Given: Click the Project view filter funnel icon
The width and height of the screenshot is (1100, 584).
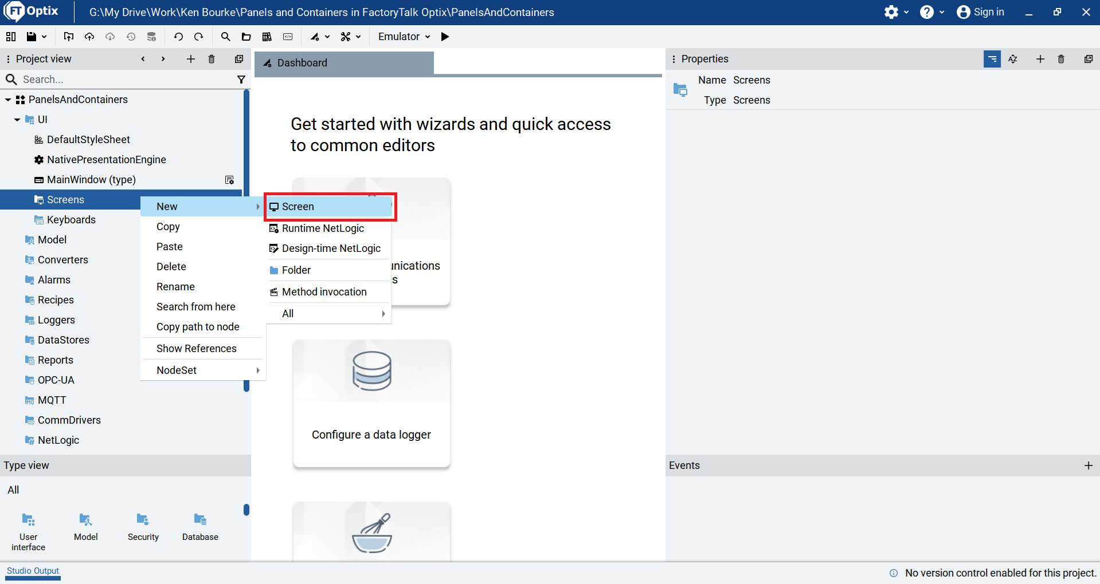Looking at the screenshot, I should (241, 80).
